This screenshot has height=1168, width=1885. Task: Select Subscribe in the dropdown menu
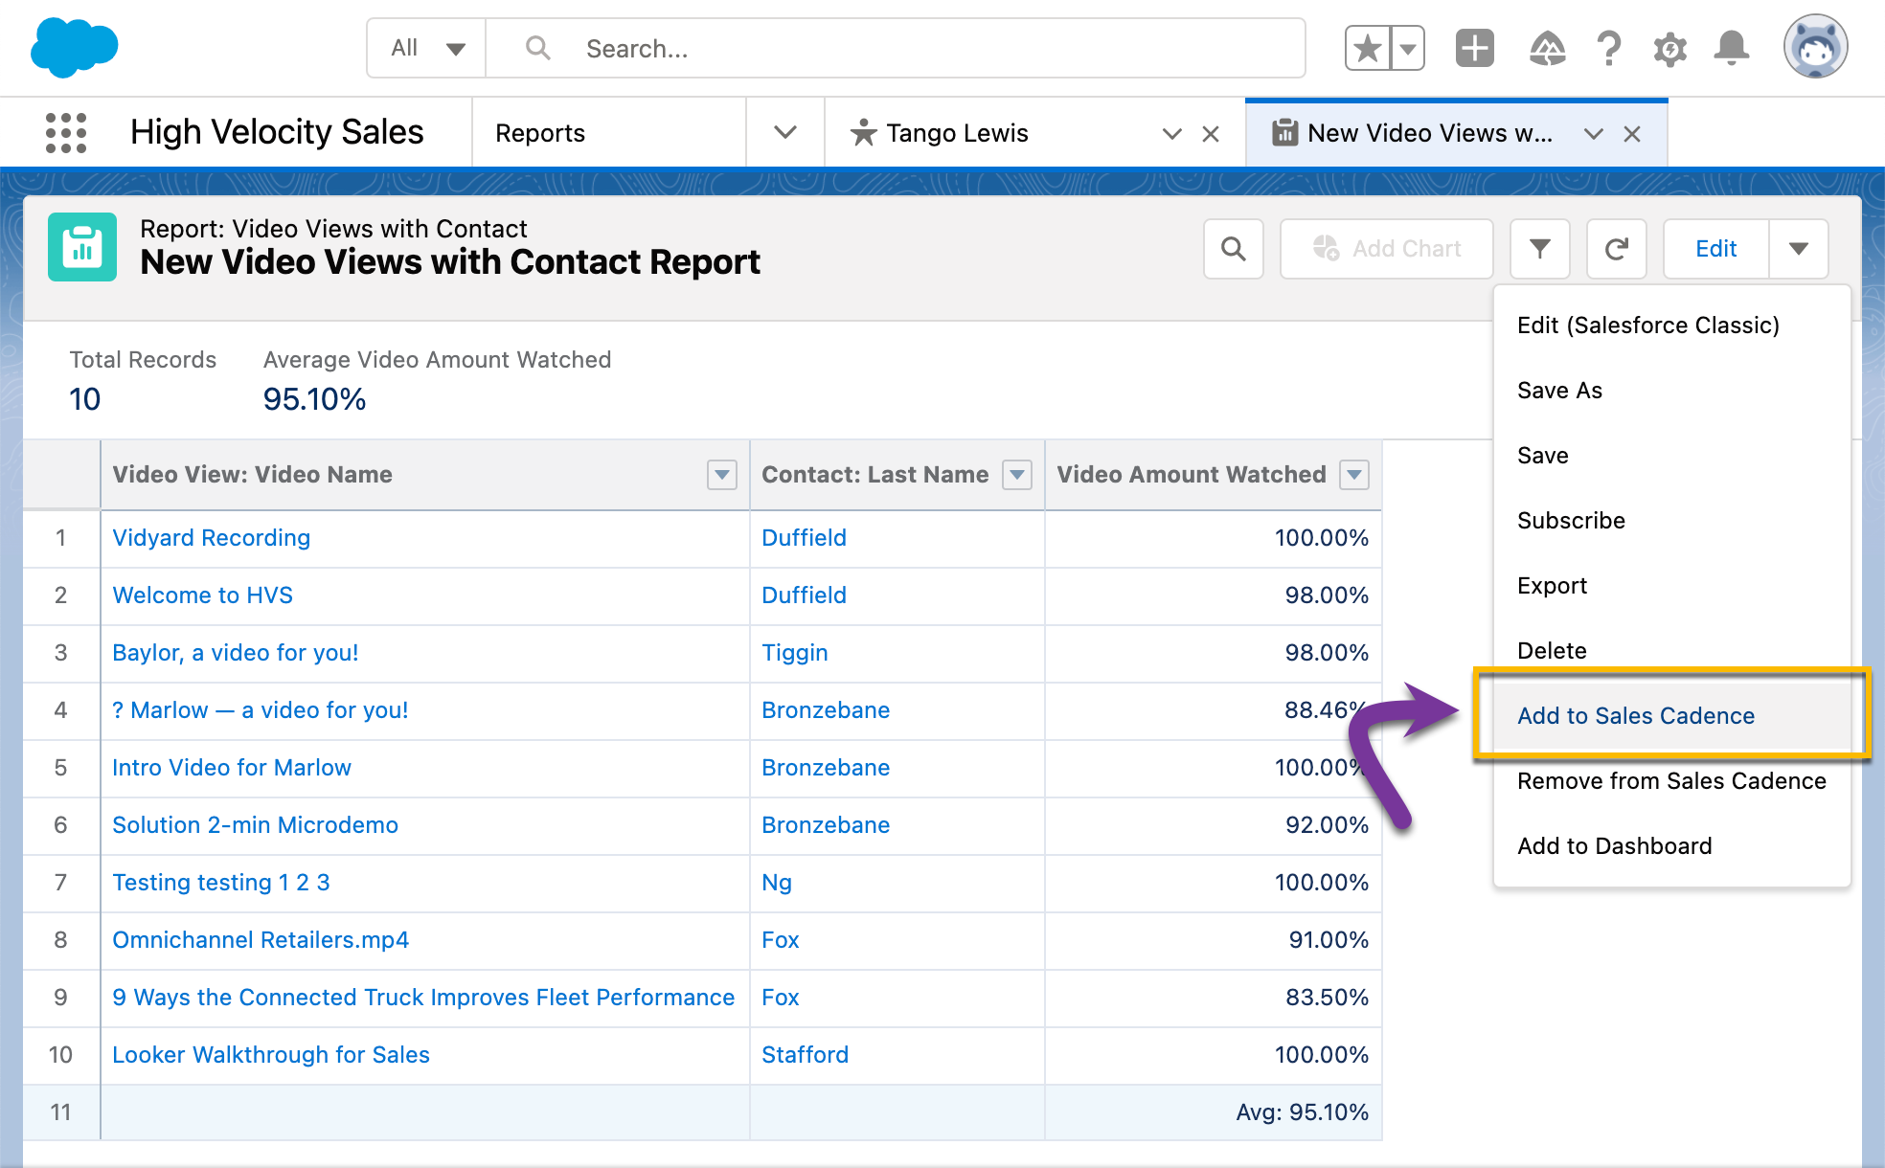[1671, 521]
